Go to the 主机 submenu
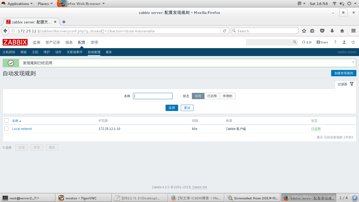The image size is (359, 202). tap(35, 52)
